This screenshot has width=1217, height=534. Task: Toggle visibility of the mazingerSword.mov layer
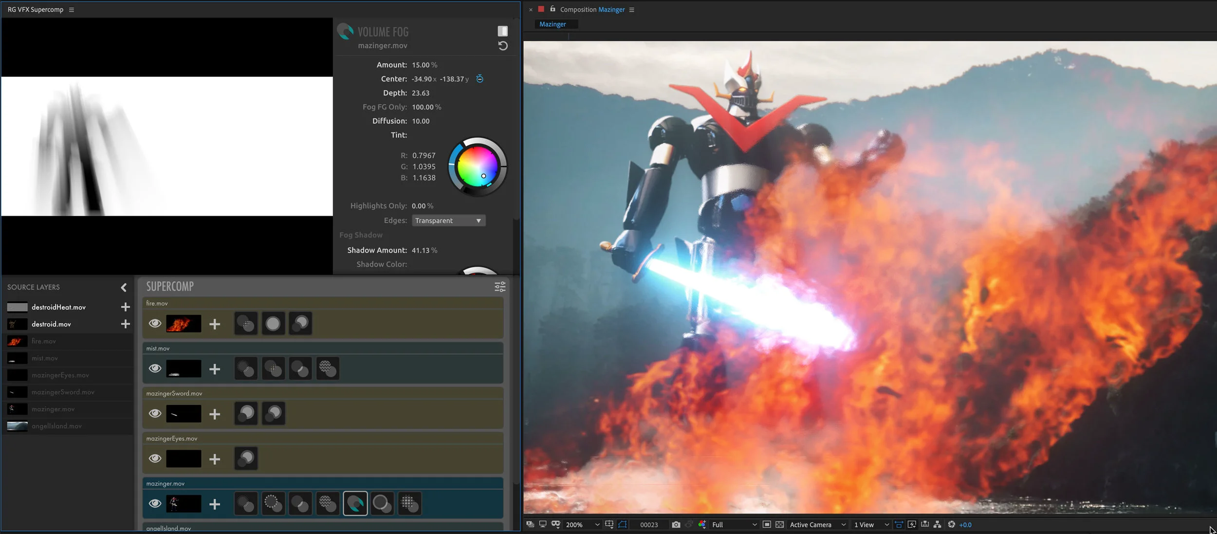point(155,413)
